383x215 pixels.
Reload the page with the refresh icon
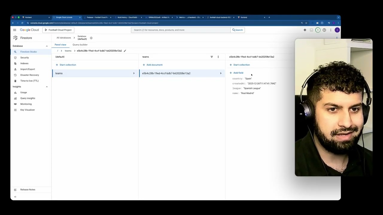click(22, 23)
